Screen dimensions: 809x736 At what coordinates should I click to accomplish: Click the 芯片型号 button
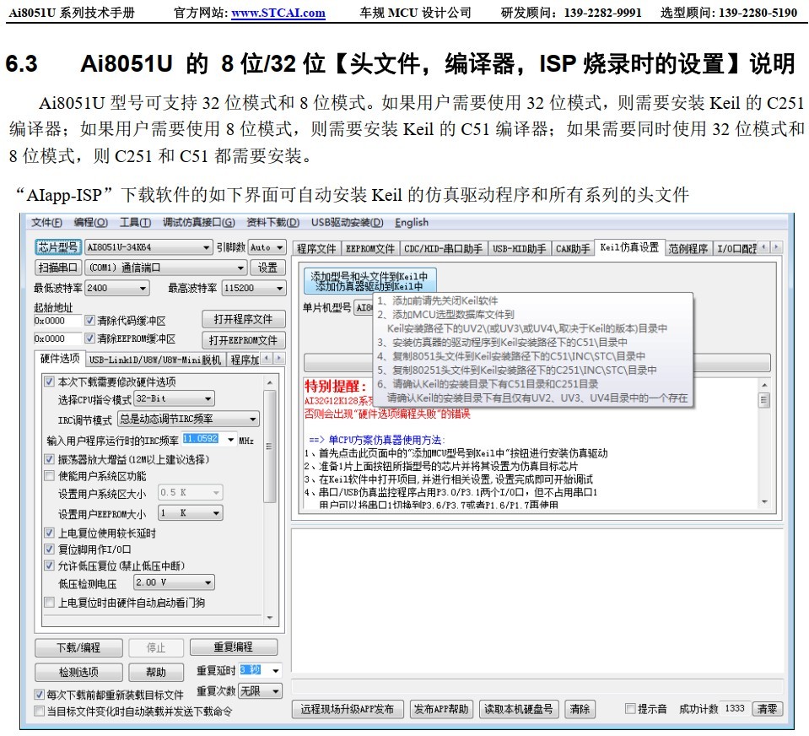57,247
